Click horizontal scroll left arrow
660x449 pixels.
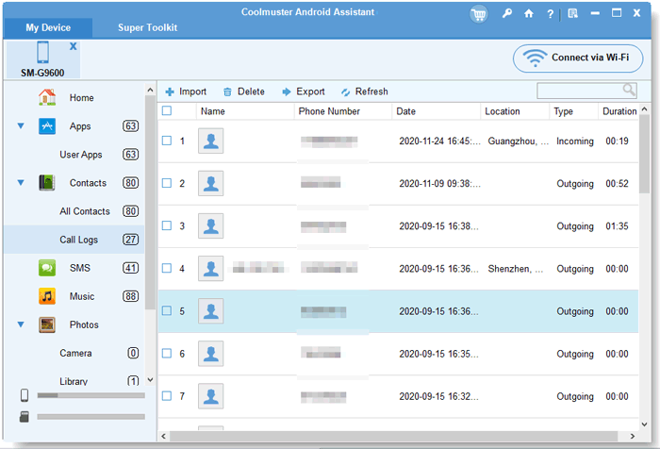pyautogui.click(x=163, y=437)
